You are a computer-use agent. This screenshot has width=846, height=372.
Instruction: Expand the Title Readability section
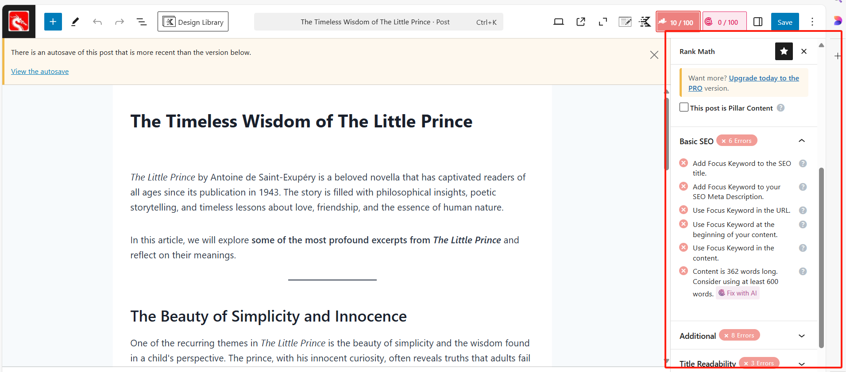coord(801,364)
